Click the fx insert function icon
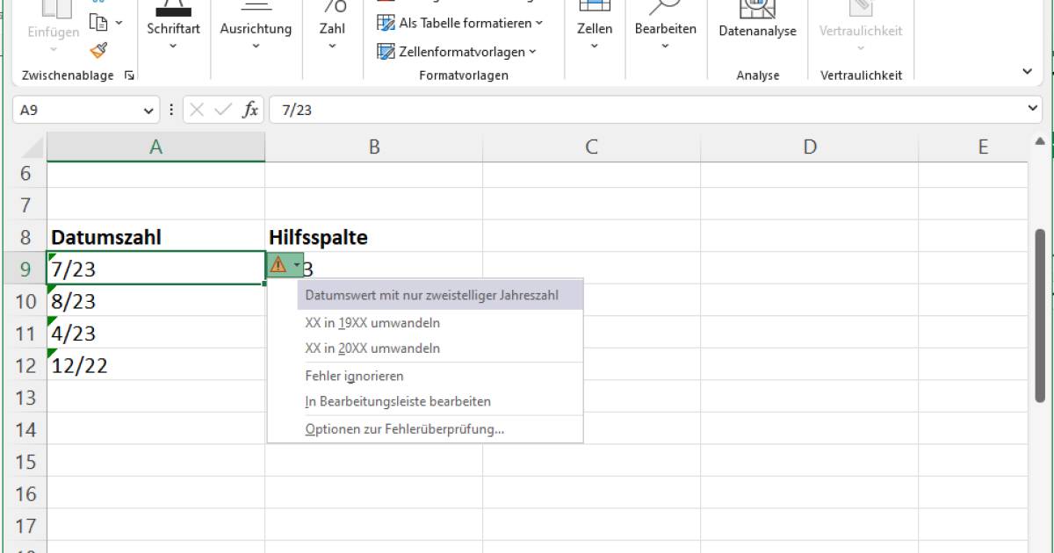This screenshot has width=1054, height=553. 250,110
